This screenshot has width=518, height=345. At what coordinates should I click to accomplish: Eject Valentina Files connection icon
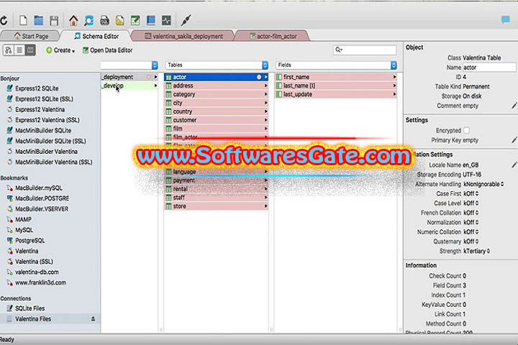tap(93, 318)
